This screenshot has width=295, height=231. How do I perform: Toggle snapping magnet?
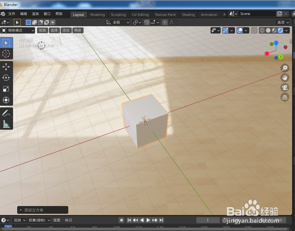click(x=147, y=22)
